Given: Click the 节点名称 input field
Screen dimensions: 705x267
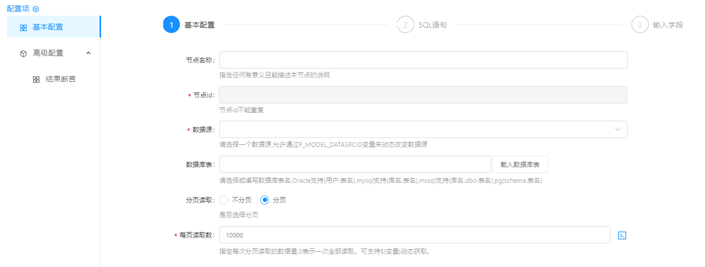Looking at the screenshot, I should 423,60.
